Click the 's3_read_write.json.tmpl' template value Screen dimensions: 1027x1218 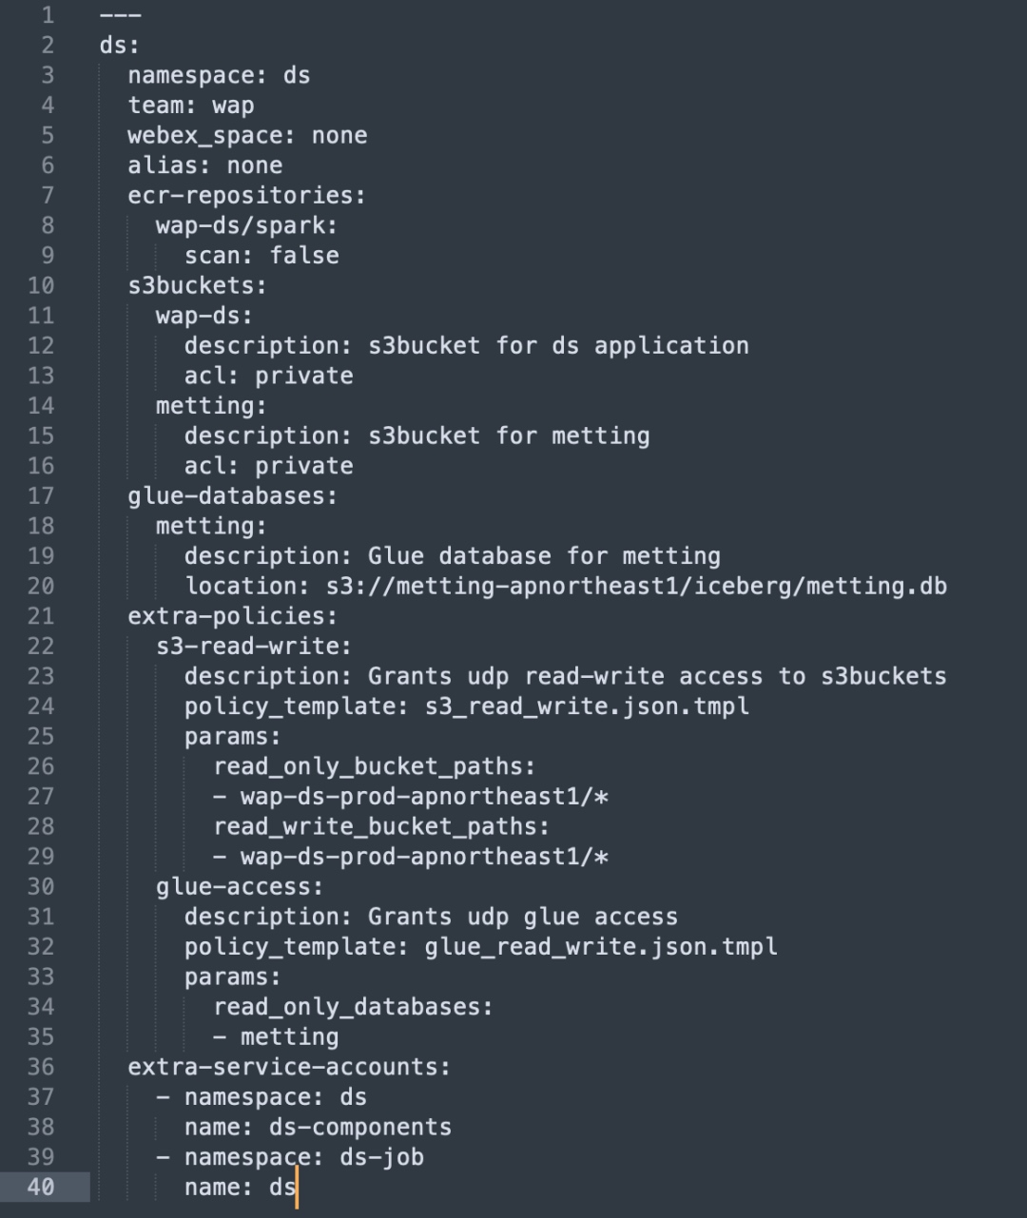pos(587,706)
